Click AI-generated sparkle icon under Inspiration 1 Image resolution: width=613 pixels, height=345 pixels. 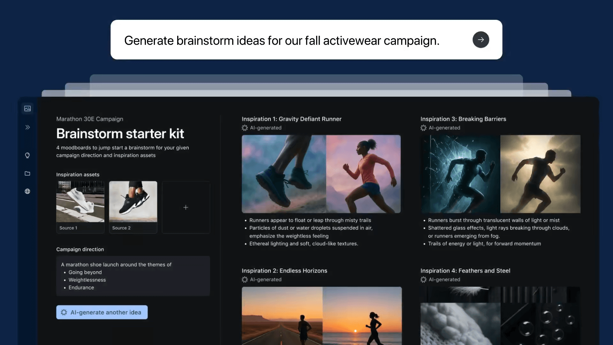(x=245, y=128)
